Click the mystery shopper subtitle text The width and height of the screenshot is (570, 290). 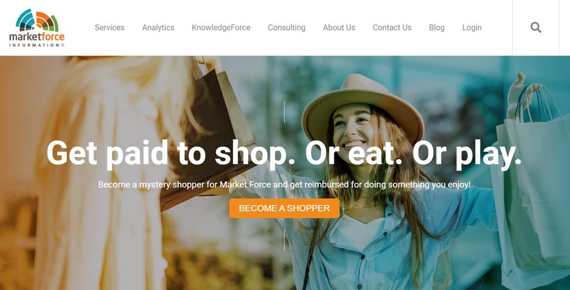284,185
